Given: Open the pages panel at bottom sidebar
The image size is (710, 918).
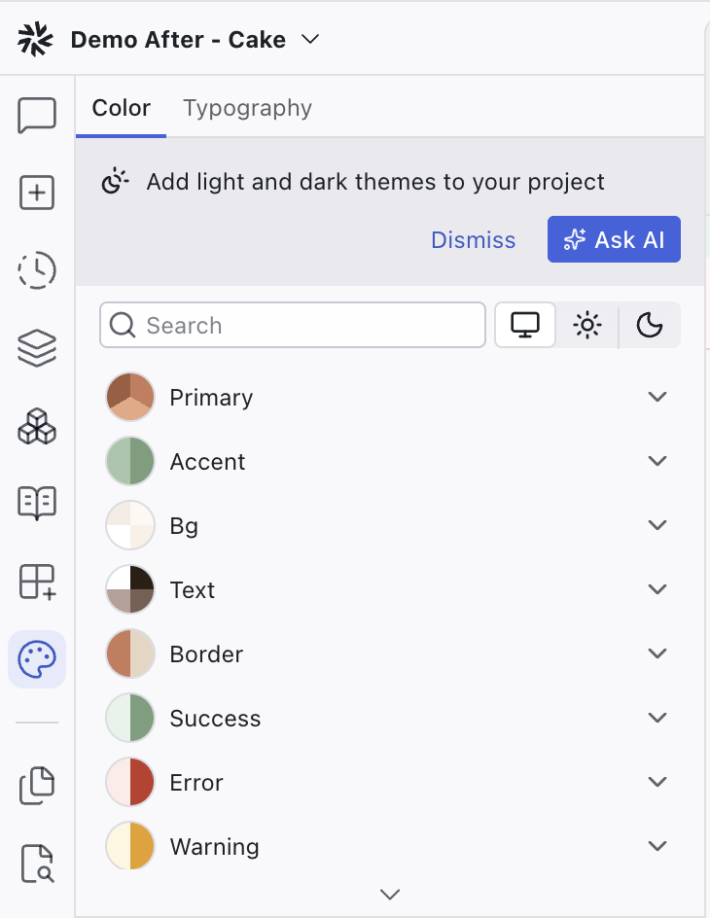Looking at the screenshot, I should [x=36, y=784].
